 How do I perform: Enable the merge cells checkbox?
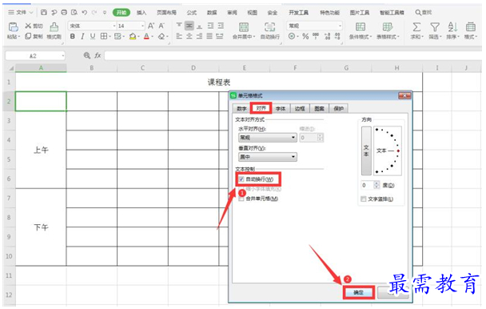(241, 199)
